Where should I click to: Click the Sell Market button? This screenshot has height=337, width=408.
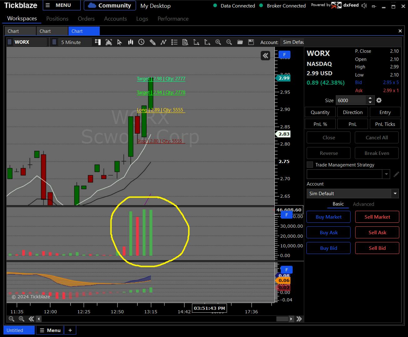coord(377,217)
